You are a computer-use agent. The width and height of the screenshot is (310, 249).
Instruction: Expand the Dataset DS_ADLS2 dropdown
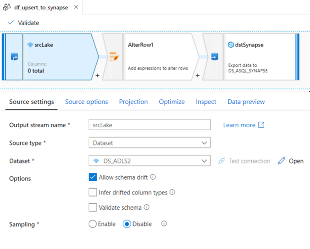tap(150, 161)
